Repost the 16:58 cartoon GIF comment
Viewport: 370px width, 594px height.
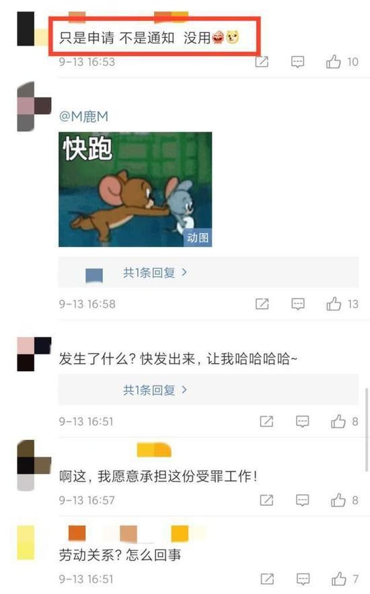pos(262,304)
